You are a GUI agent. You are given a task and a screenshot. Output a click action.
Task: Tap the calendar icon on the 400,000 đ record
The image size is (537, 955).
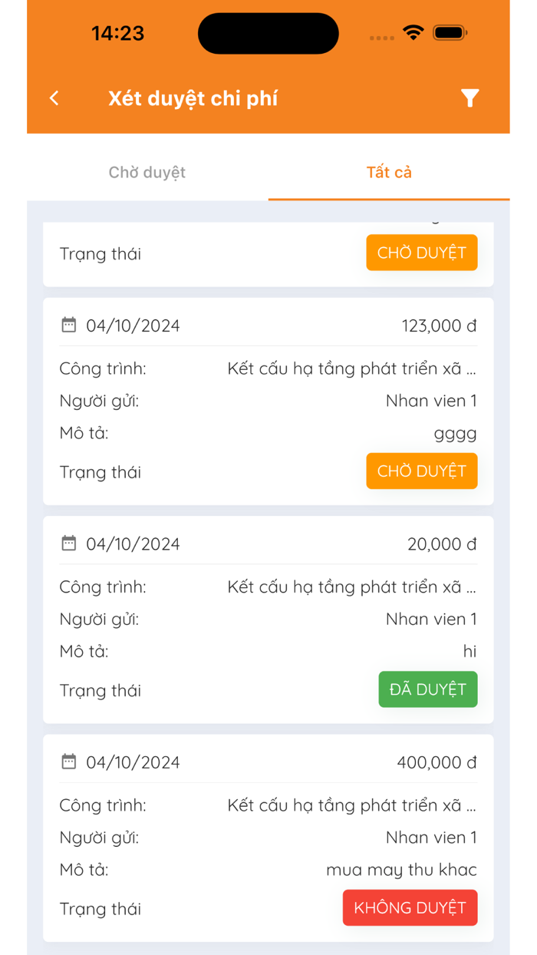click(70, 762)
